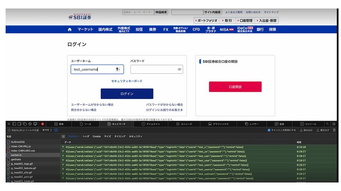Click the blue ログイン button
341x191 pixels.
tap(127, 94)
